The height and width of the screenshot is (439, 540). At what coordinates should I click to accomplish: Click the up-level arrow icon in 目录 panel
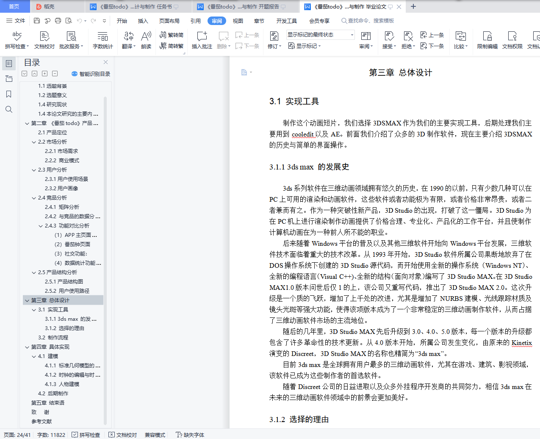34,73
